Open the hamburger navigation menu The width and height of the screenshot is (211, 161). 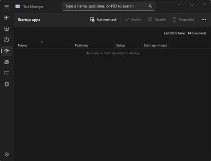point(7,7)
